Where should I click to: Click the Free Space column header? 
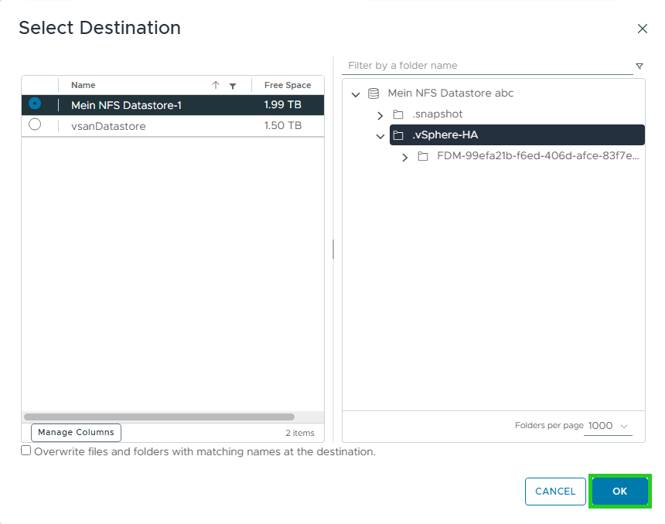point(287,86)
